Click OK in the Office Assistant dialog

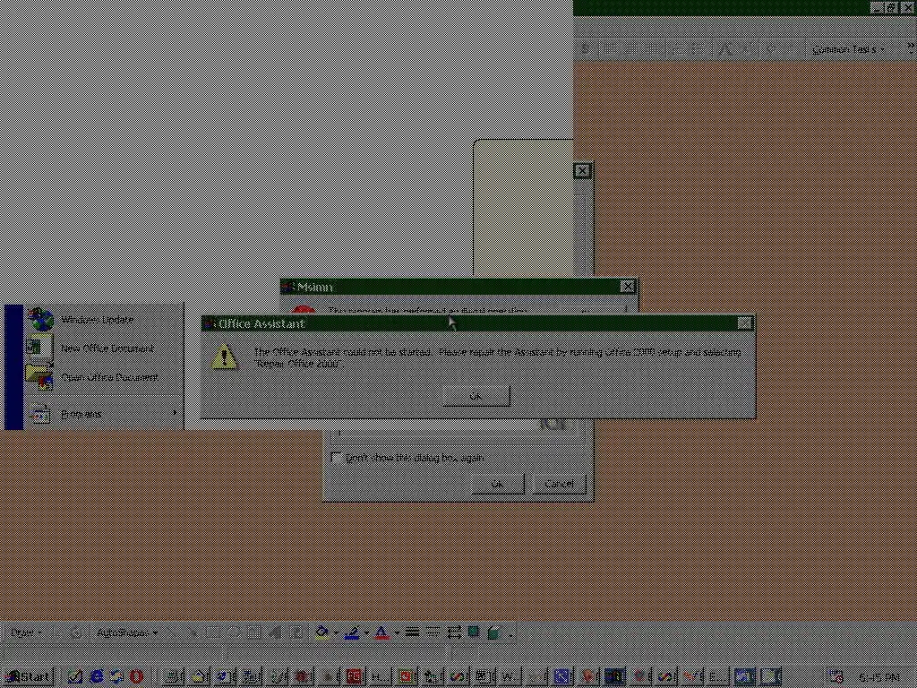(476, 396)
